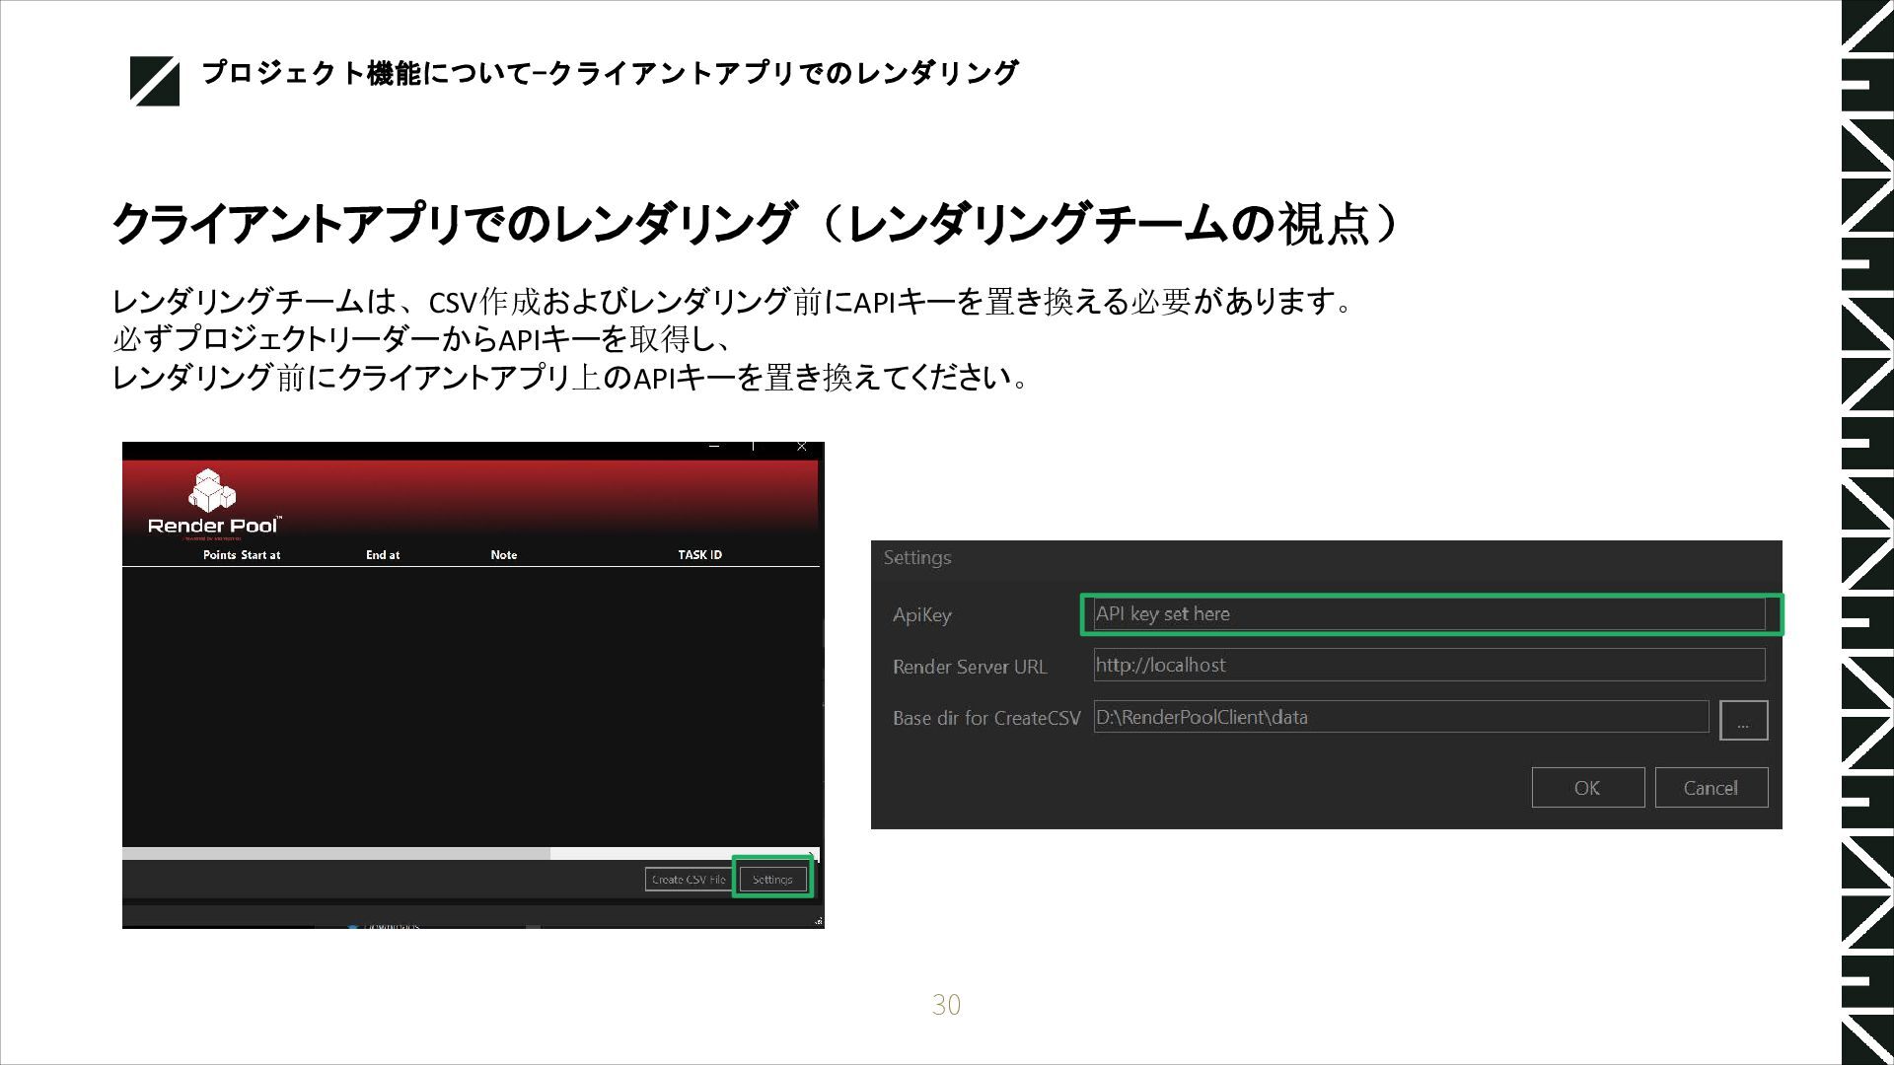The width and height of the screenshot is (1894, 1065).
Task: Click the Points column header
Action: point(219,555)
